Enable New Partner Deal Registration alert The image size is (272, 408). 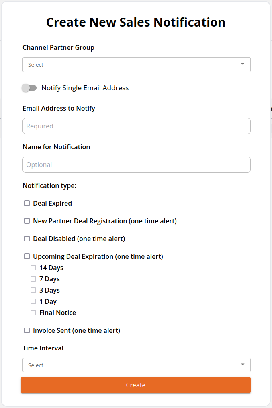click(x=27, y=221)
